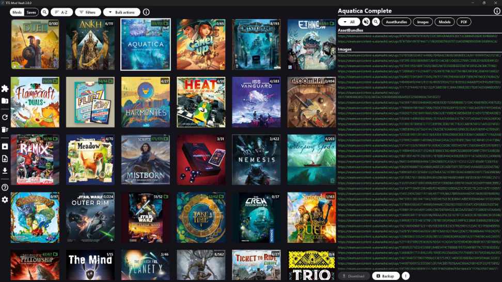Switch to the Saves view
The height and width of the screenshot is (282, 502).
click(32, 12)
